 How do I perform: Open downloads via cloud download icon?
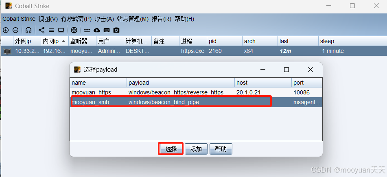tap(97, 30)
